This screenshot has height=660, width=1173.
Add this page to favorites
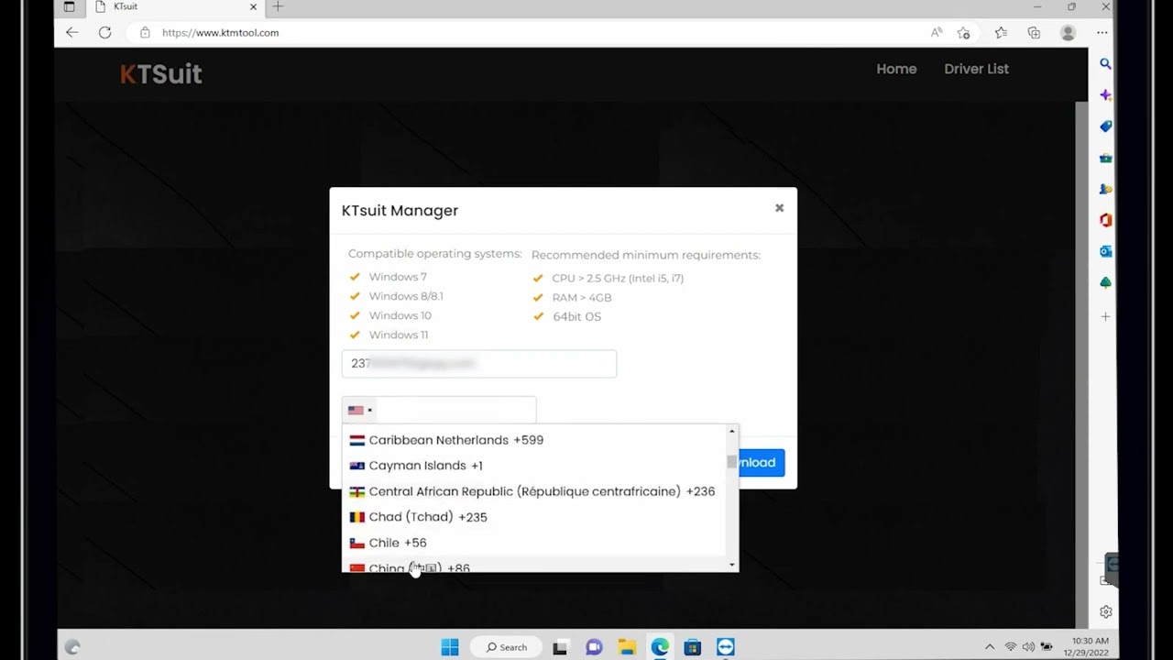(x=963, y=32)
